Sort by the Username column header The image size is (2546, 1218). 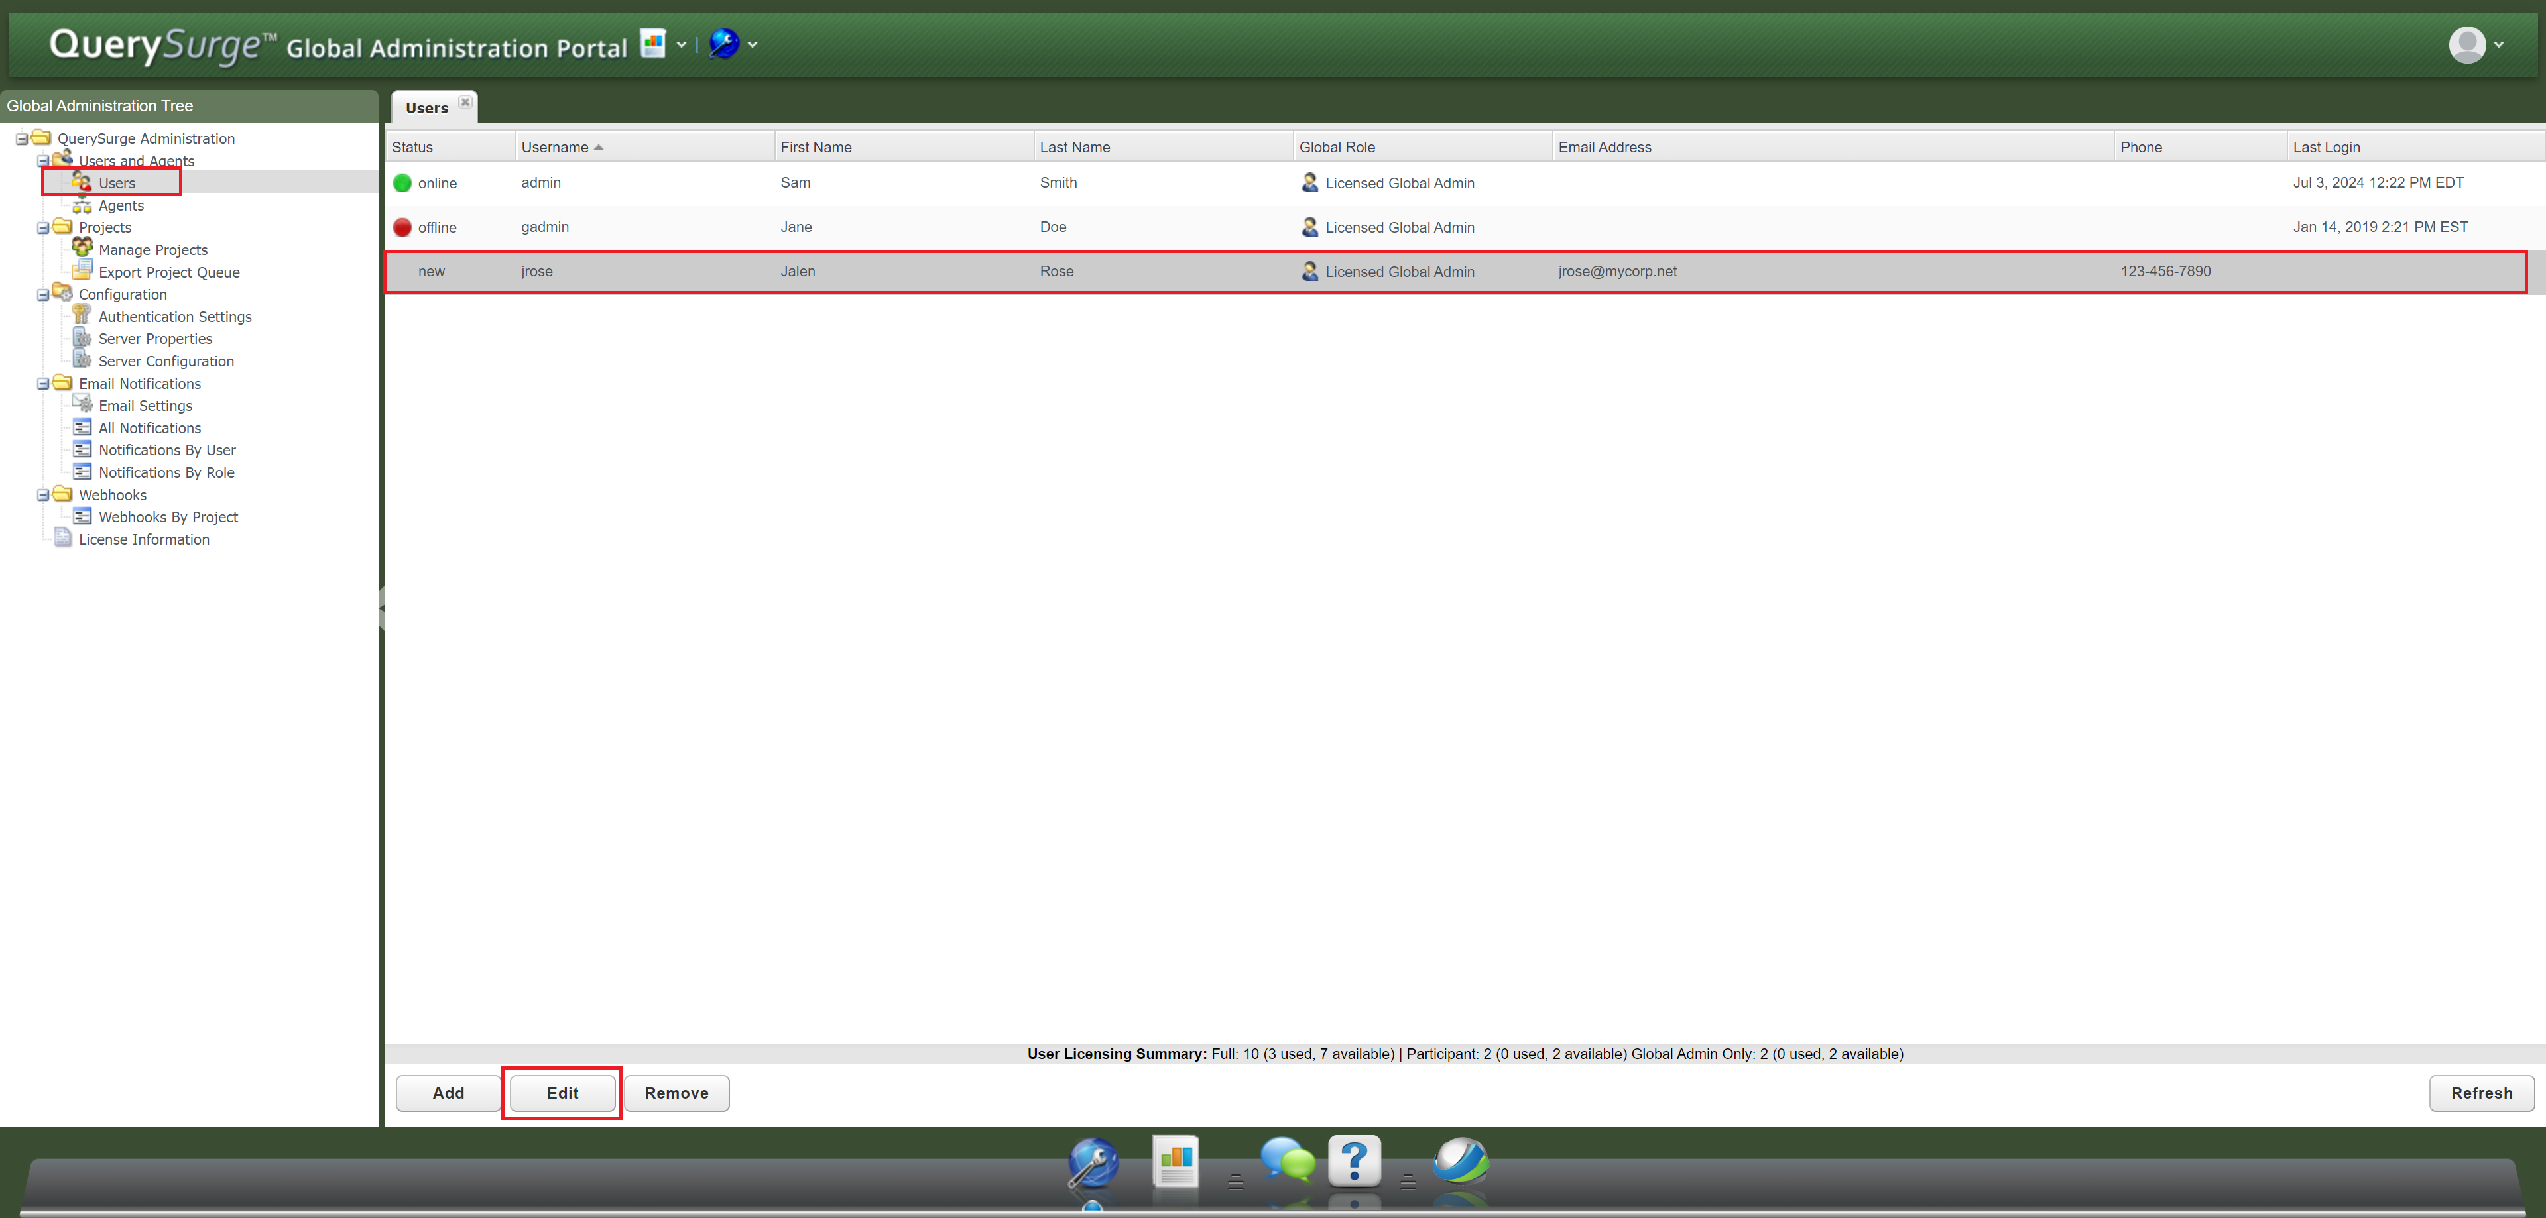(x=644, y=147)
